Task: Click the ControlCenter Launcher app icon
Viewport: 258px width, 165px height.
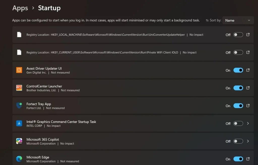Action: pos(19,88)
